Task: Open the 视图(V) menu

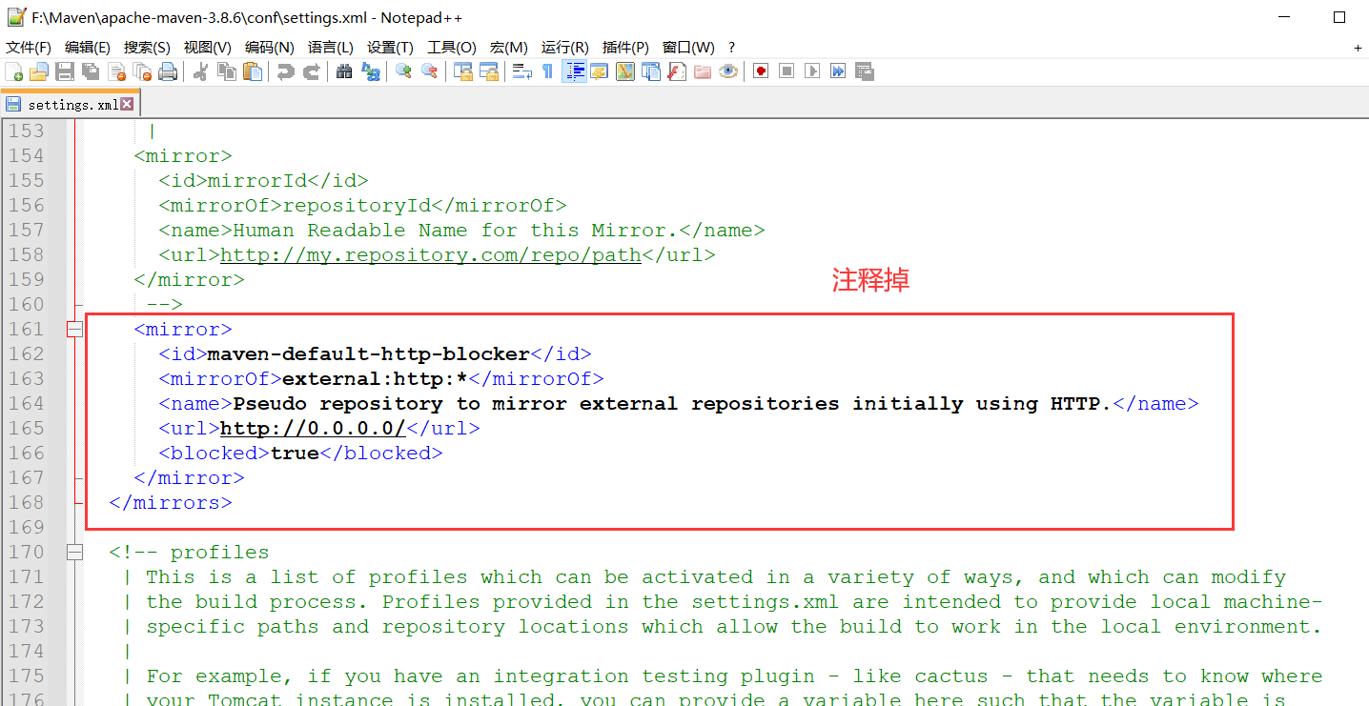Action: [x=208, y=48]
